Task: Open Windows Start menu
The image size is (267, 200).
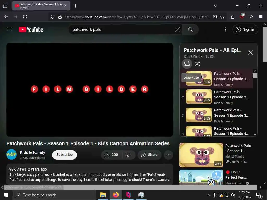Action: pos(6,195)
